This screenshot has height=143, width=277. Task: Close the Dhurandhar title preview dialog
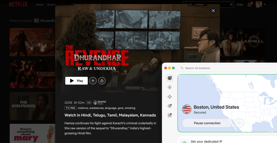[x=213, y=11]
